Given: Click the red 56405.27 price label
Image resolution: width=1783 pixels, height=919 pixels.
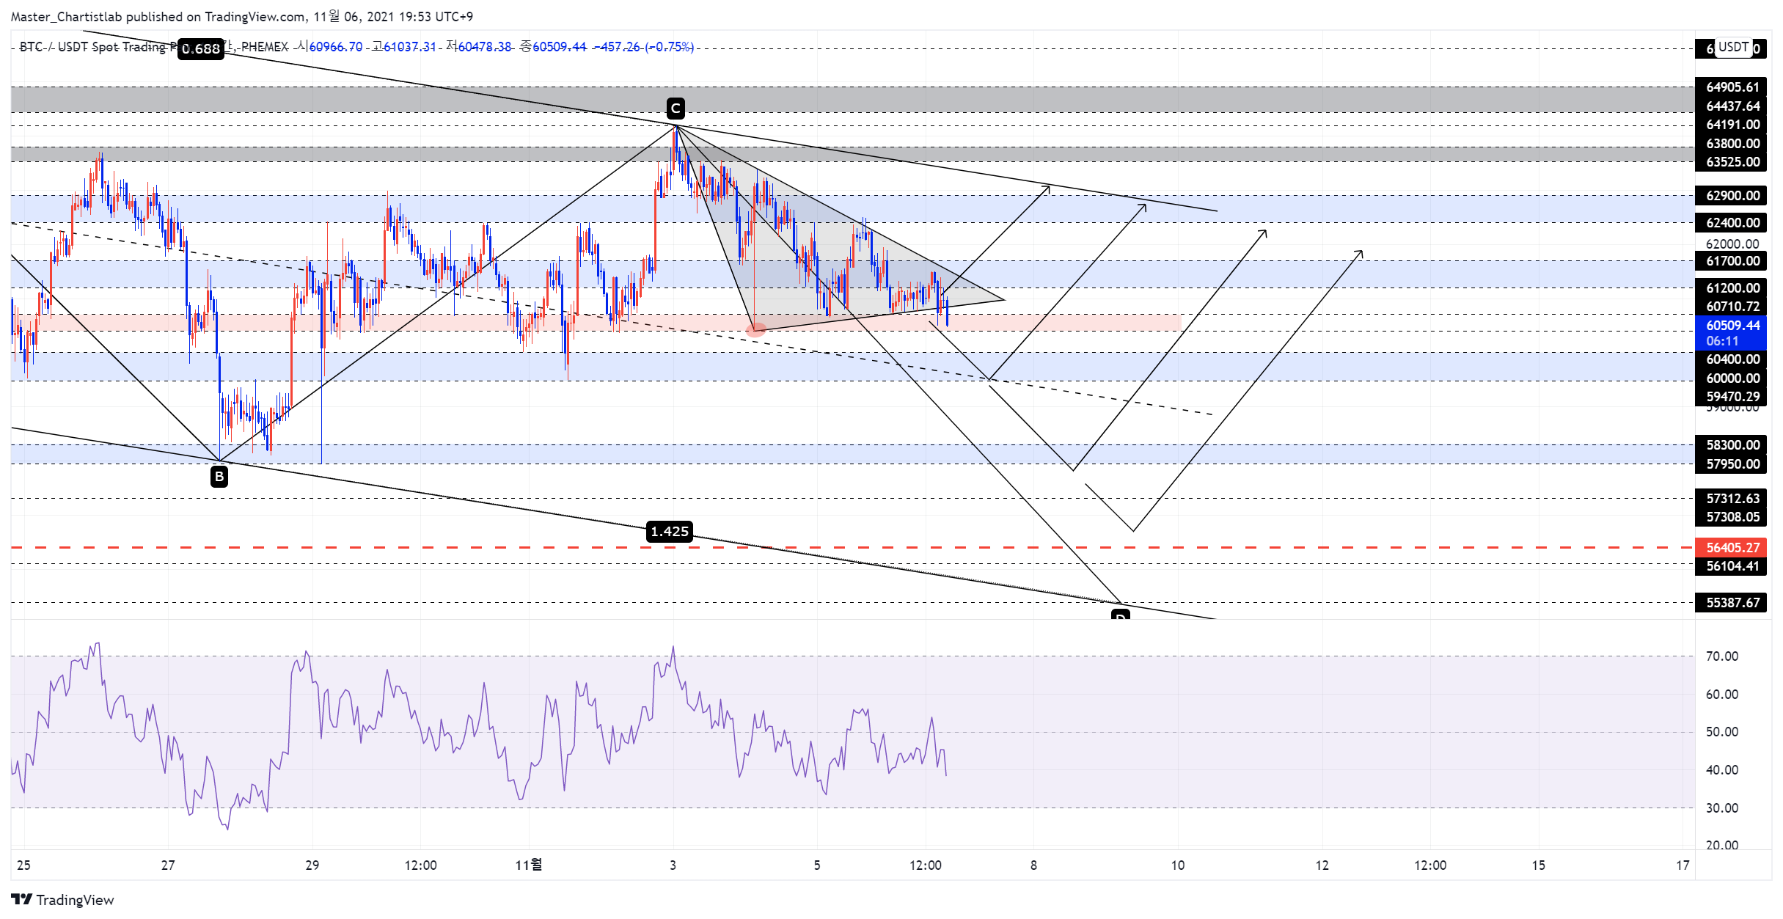Looking at the screenshot, I should (x=1732, y=547).
